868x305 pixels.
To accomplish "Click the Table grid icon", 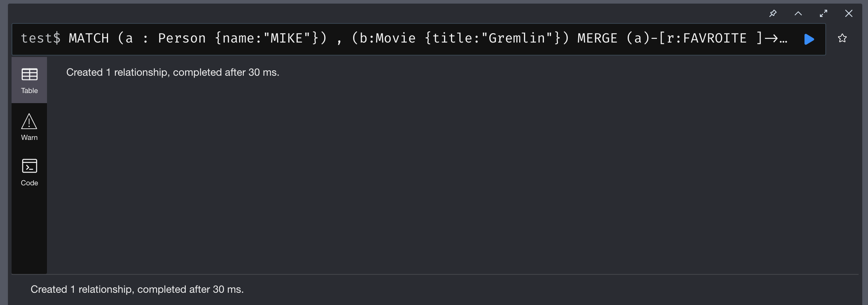I will [x=29, y=75].
